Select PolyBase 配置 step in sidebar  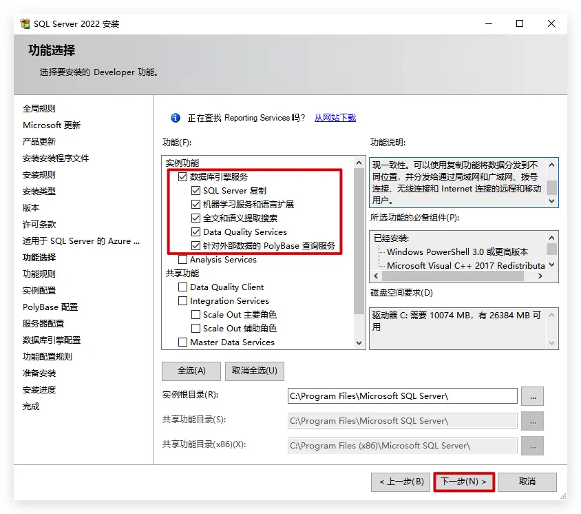tap(50, 307)
